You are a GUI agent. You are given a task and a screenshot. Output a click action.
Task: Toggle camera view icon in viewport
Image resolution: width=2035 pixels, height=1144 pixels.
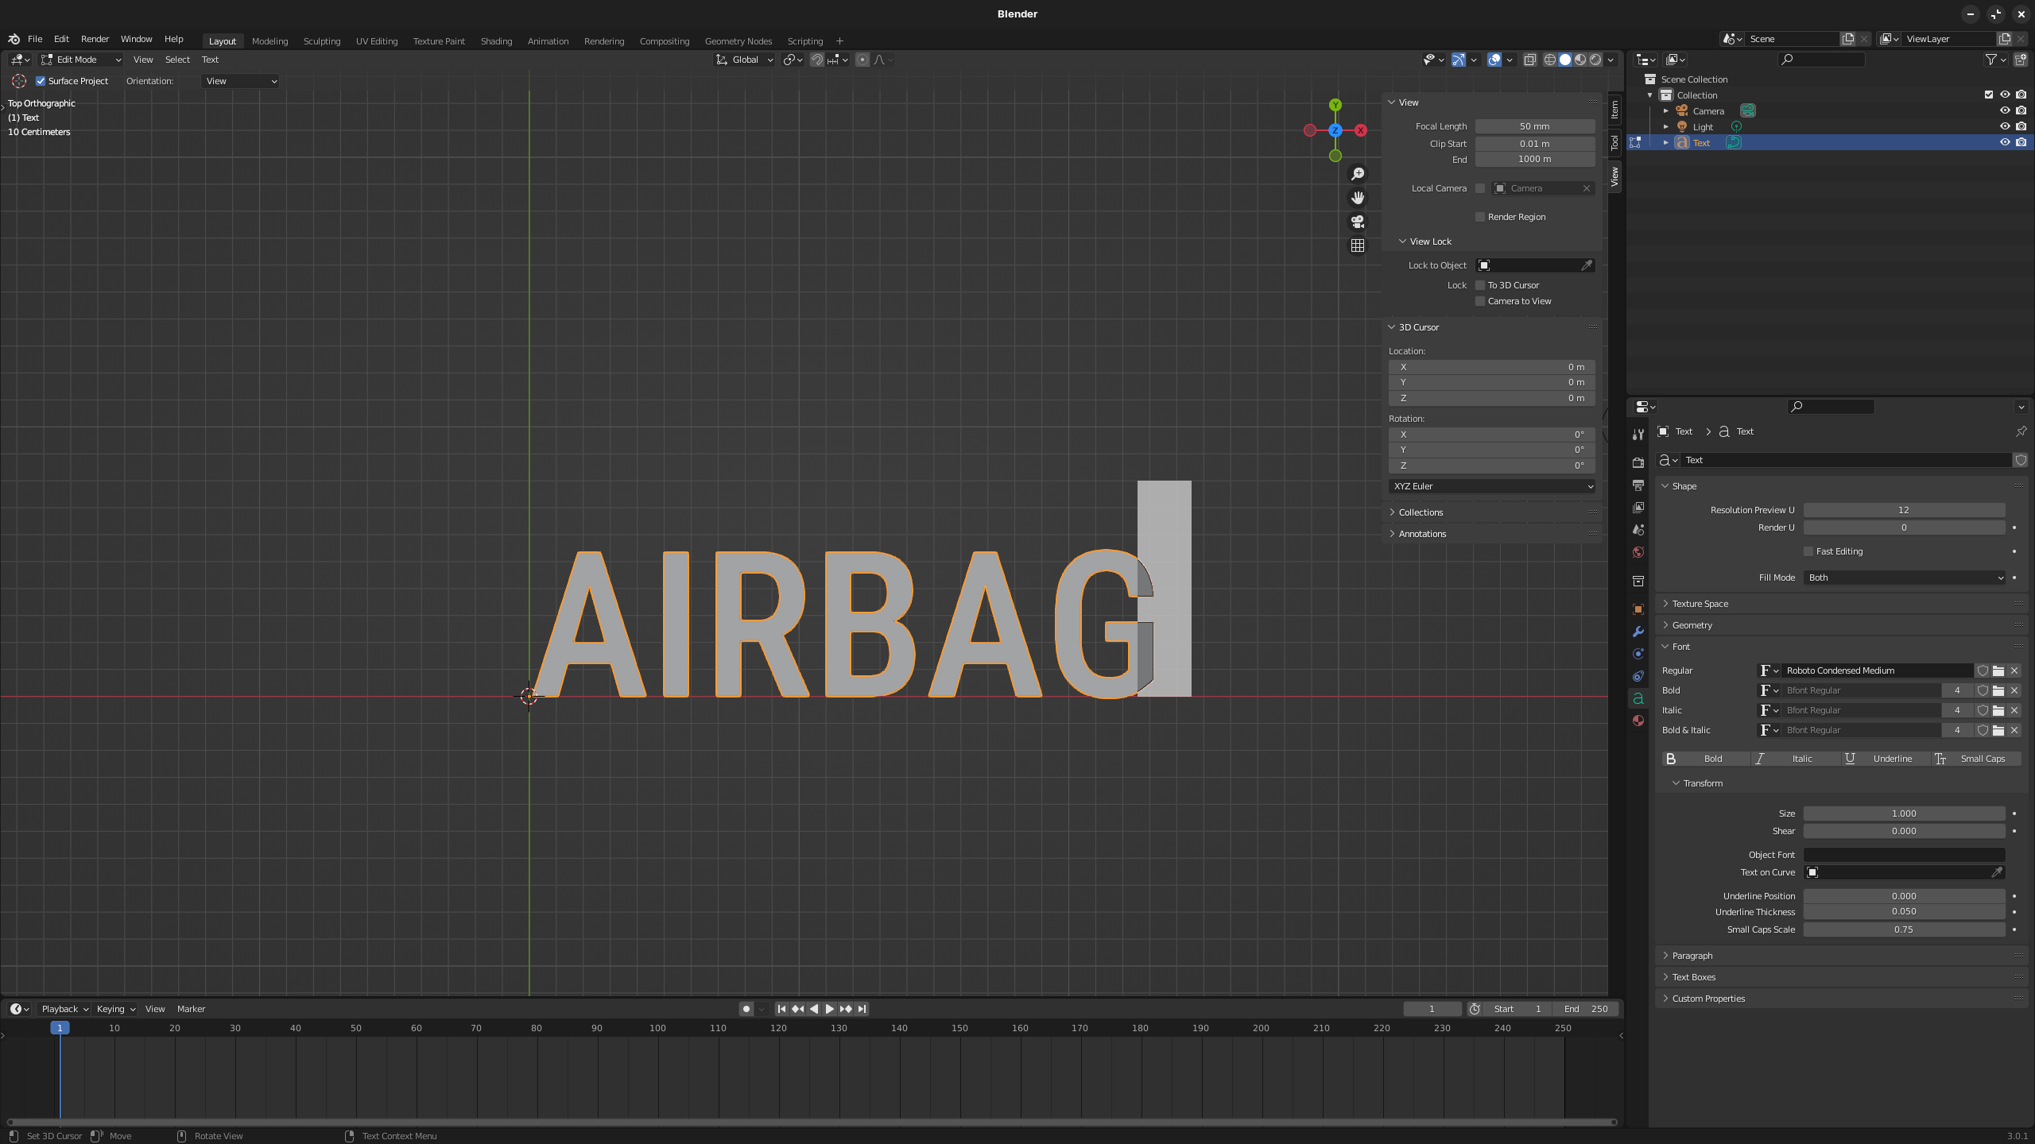(x=1358, y=222)
